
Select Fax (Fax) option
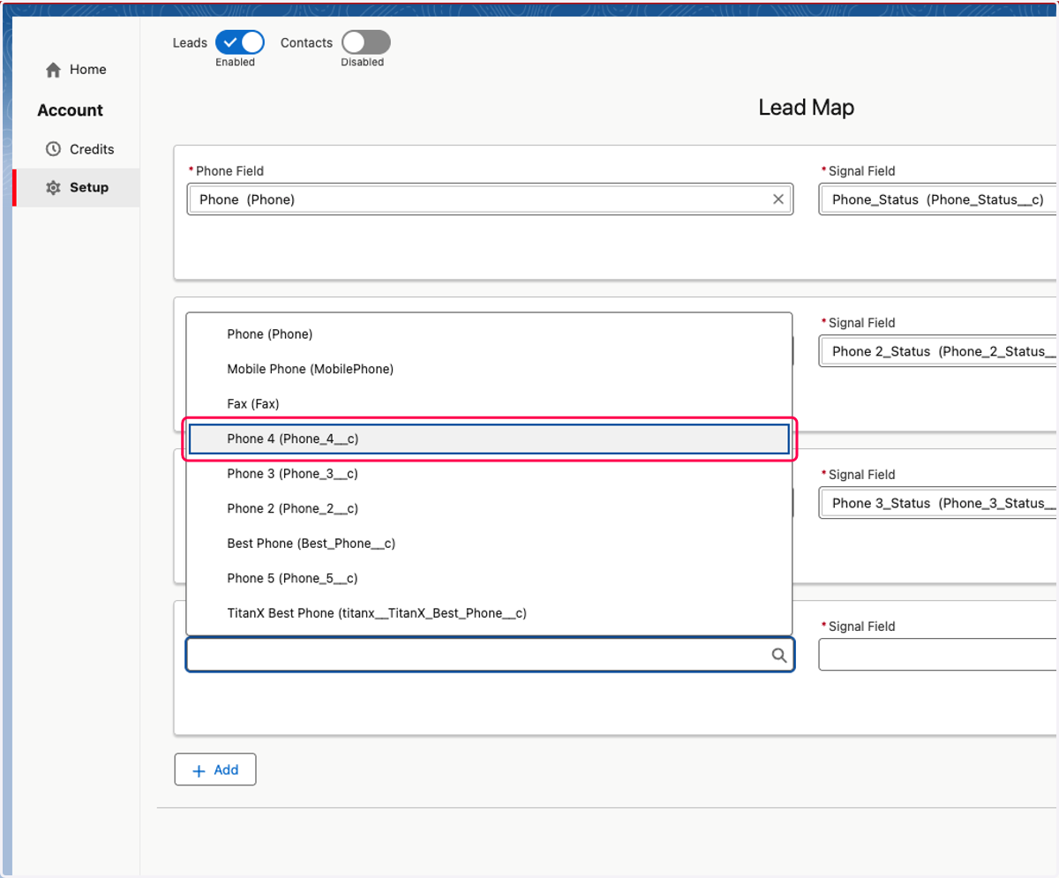489,404
